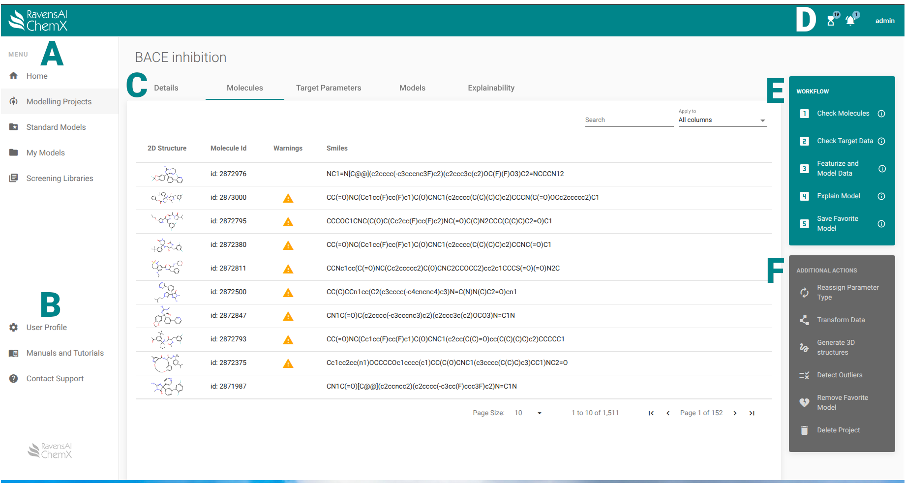The width and height of the screenshot is (905, 484).
Task: Click info icon next to Explain Model
Action: coord(881,196)
